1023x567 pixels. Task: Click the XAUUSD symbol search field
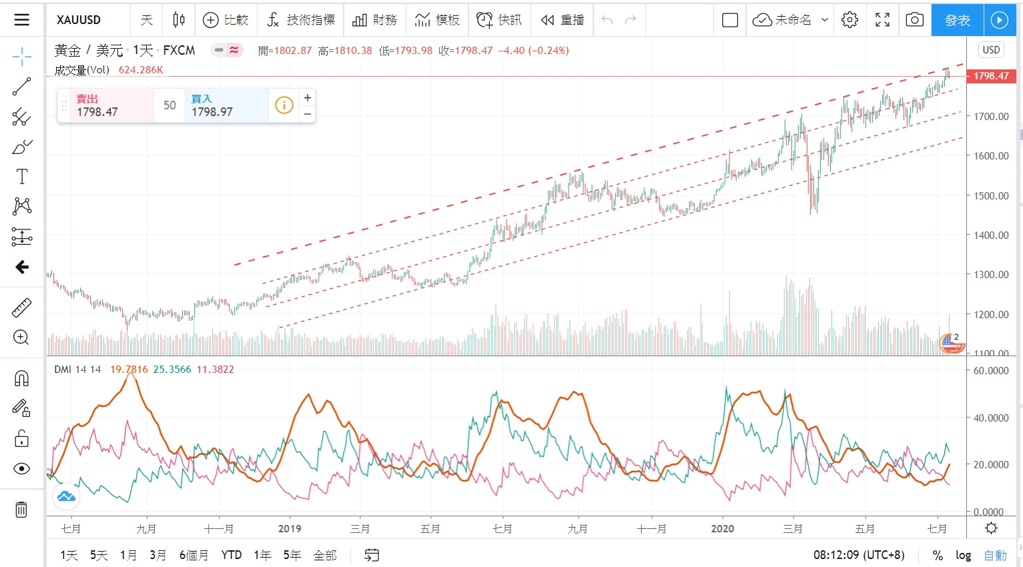click(x=79, y=20)
